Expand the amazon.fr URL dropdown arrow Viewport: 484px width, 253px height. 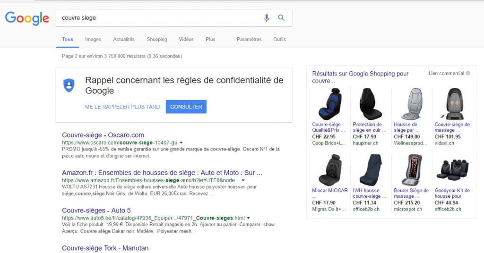[243, 180]
